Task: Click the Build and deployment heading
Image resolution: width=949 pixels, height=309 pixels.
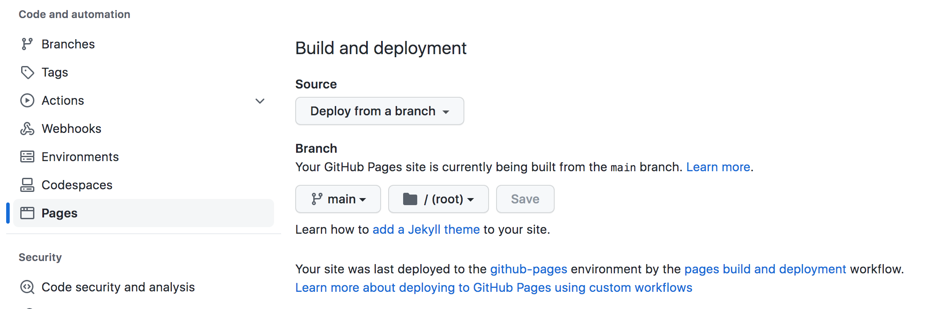Action: 381,48
